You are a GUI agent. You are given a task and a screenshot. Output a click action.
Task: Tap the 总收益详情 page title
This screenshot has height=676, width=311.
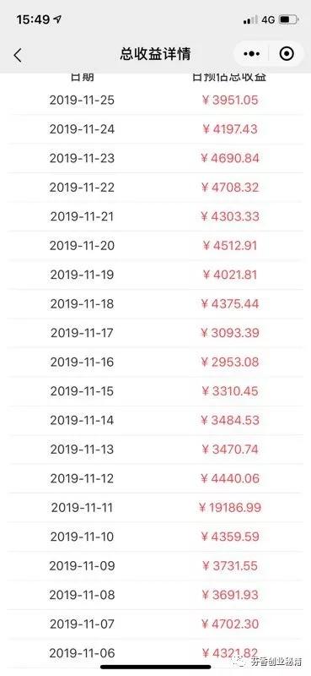(x=155, y=54)
